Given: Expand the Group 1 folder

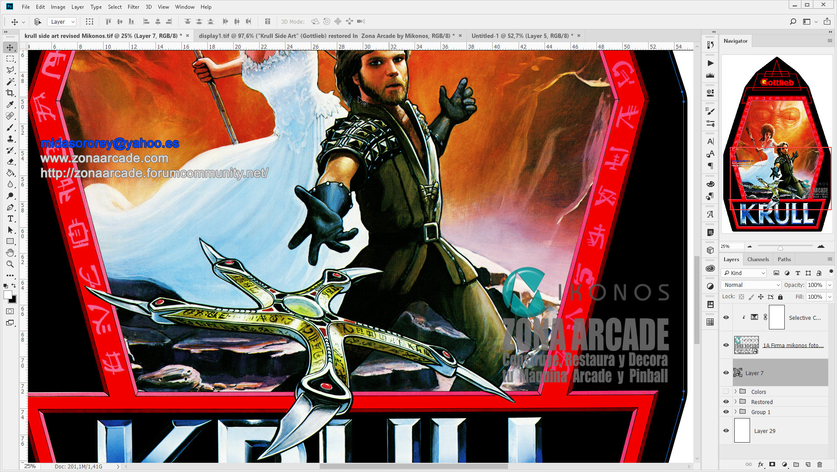Looking at the screenshot, I should pos(736,412).
